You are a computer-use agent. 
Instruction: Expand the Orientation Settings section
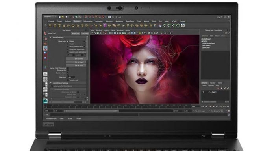pos(52,89)
